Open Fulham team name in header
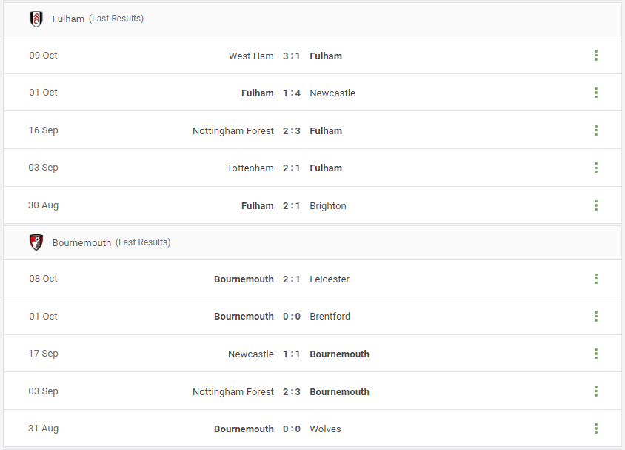The width and height of the screenshot is (625, 450). click(68, 19)
